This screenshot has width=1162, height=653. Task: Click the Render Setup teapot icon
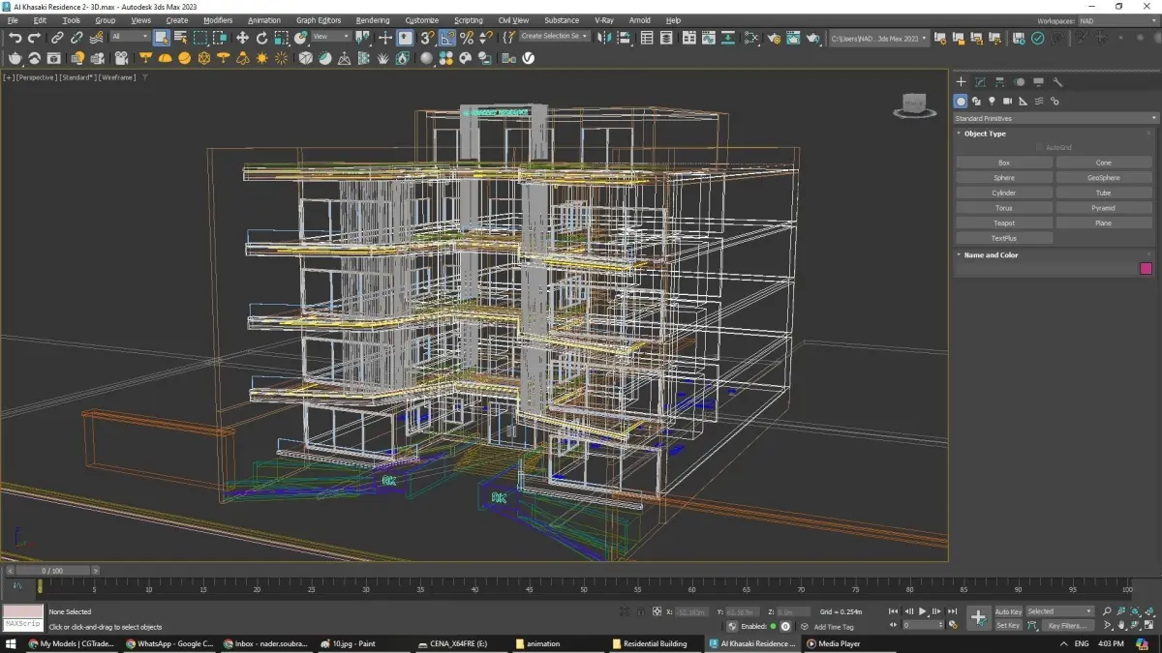774,38
